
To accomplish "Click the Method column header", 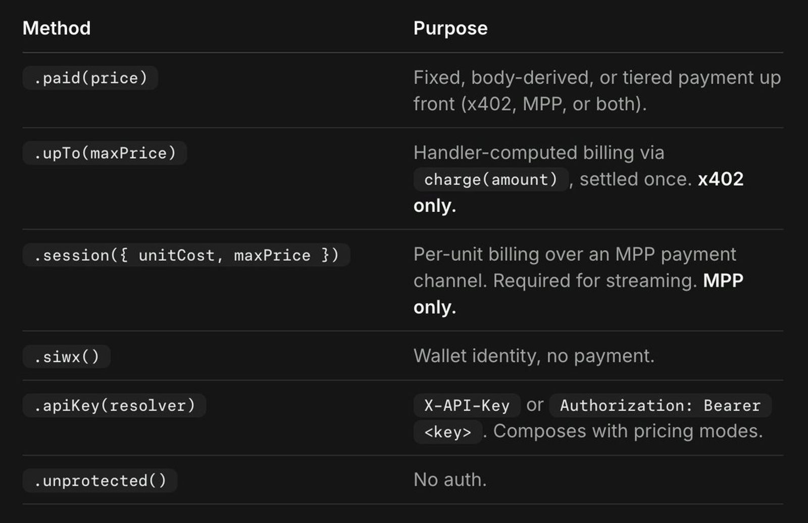I will tap(57, 28).
